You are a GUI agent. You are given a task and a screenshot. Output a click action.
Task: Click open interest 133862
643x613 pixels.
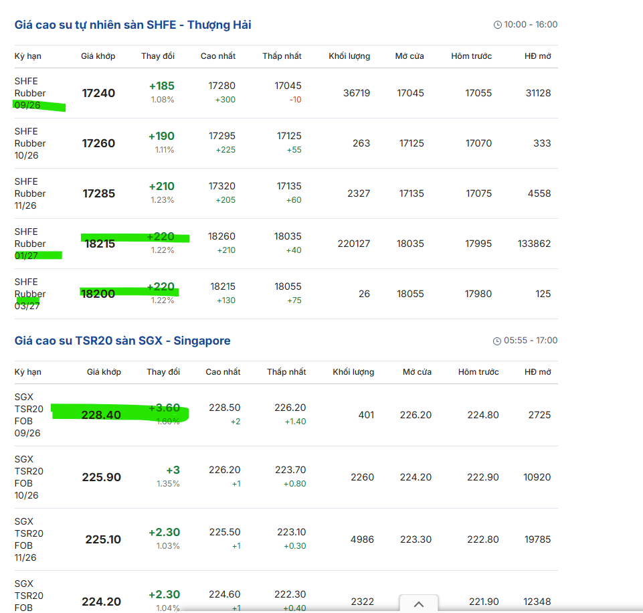(x=535, y=244)
